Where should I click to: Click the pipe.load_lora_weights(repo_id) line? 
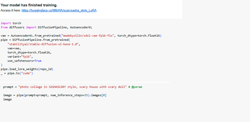[27, 69]
